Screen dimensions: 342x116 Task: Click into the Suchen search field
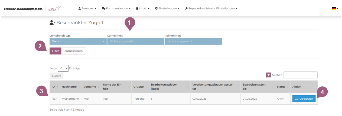(x=300, y=75)
